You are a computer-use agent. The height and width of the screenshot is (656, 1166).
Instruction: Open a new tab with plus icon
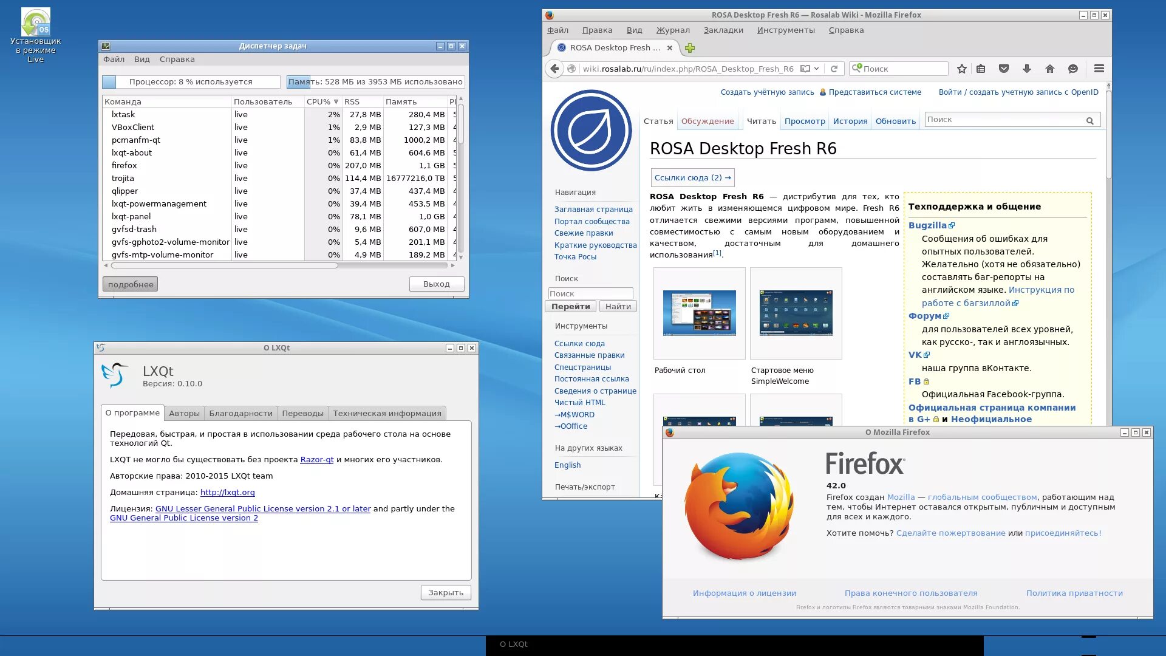tap(690, 48)
